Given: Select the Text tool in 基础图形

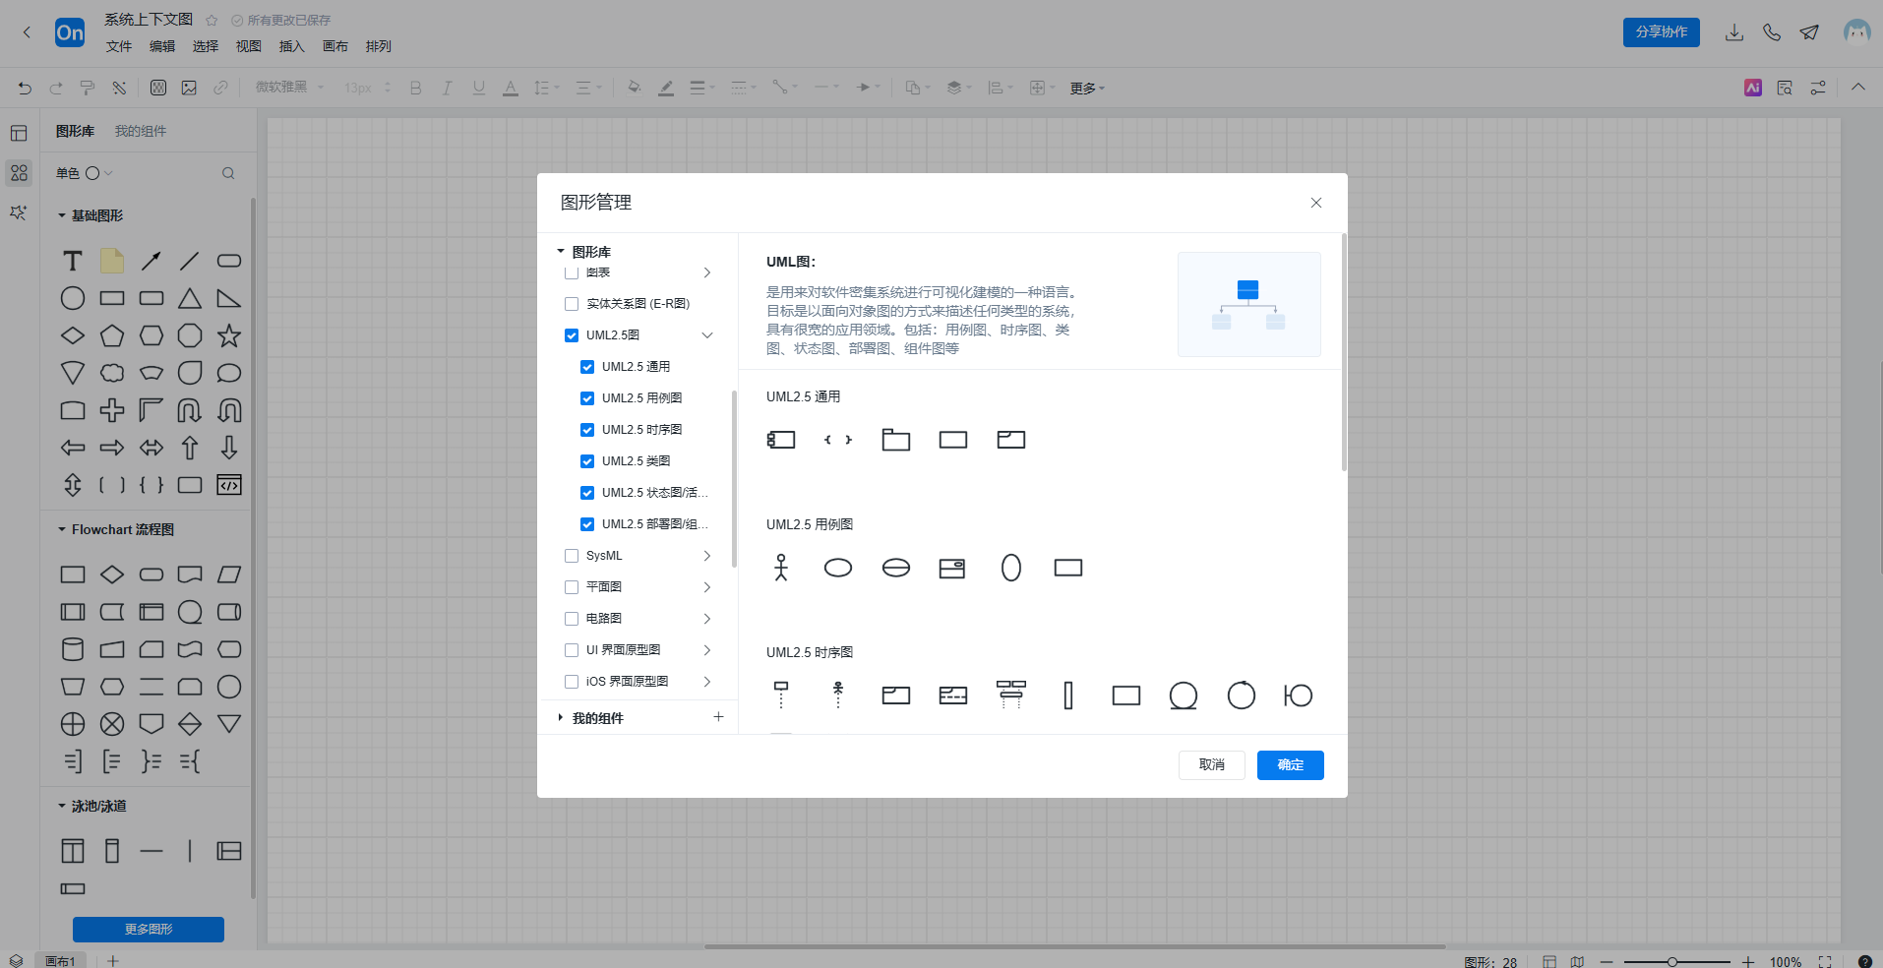Looking at the screenshot, I should pos(73,261).
